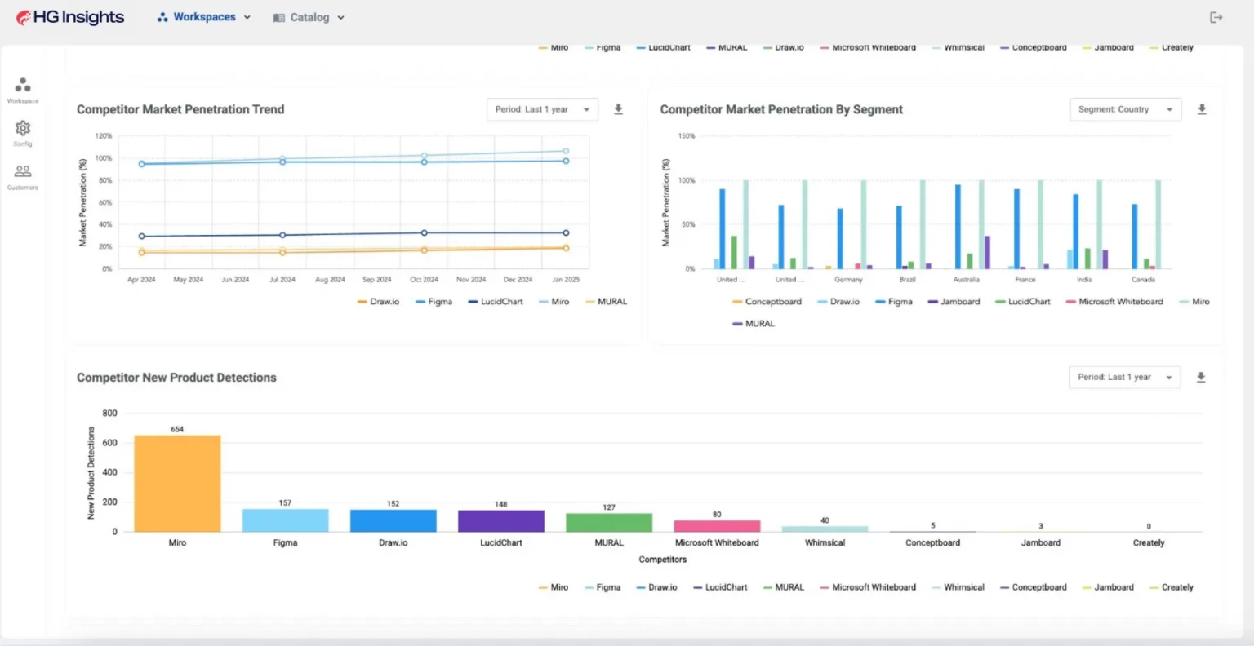1254x646 pixels.
Task: Click the Workspaces dropdown chevron
Action: [x=247, y=17]
